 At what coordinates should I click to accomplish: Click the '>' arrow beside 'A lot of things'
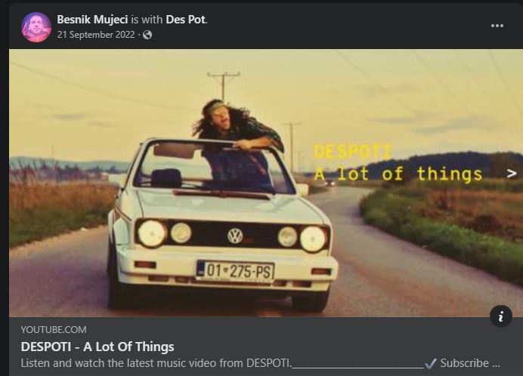click(x=512, y=174)
